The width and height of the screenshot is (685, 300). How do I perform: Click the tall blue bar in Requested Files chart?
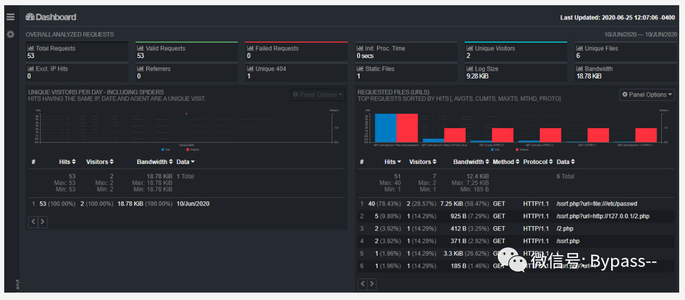click(x=385, y=128)
